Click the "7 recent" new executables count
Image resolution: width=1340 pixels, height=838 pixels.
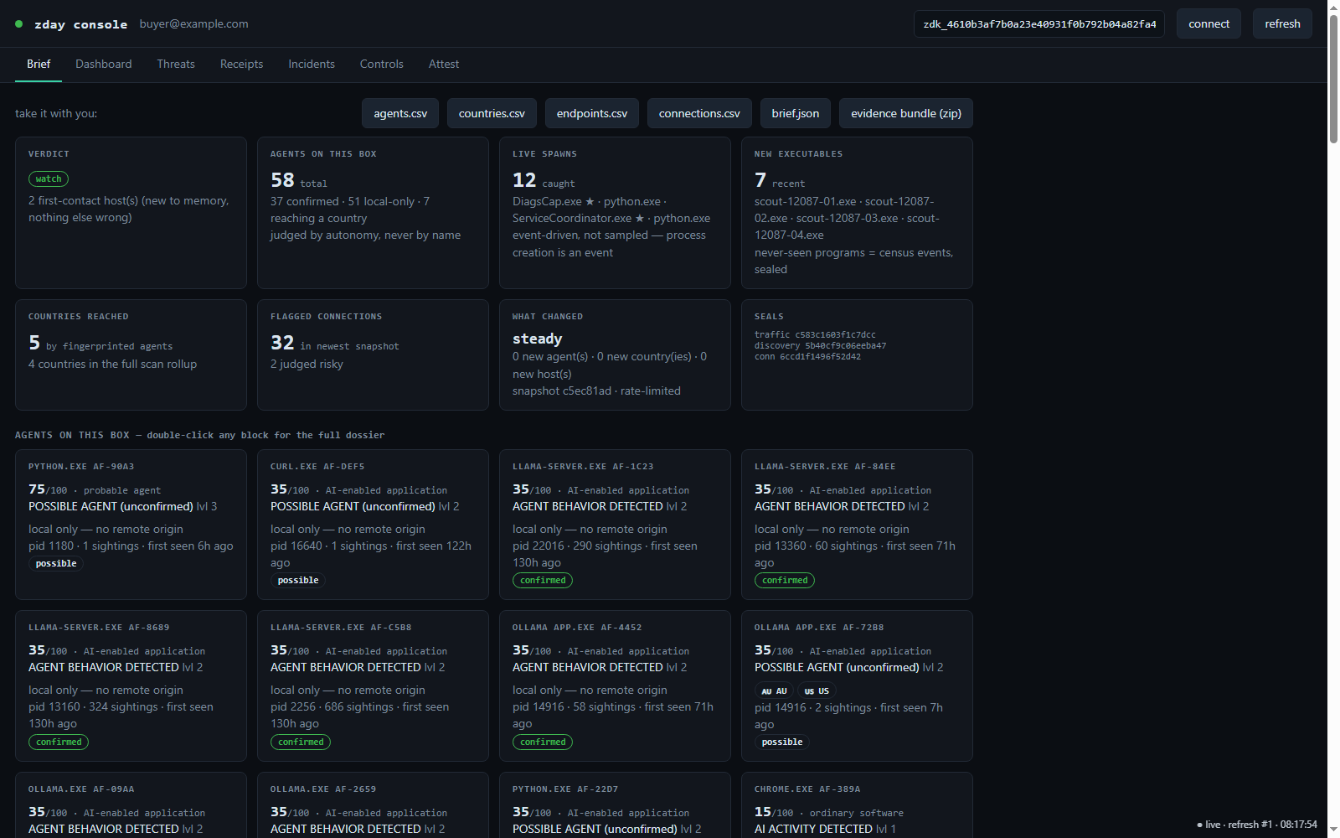[x=780, y=180]
